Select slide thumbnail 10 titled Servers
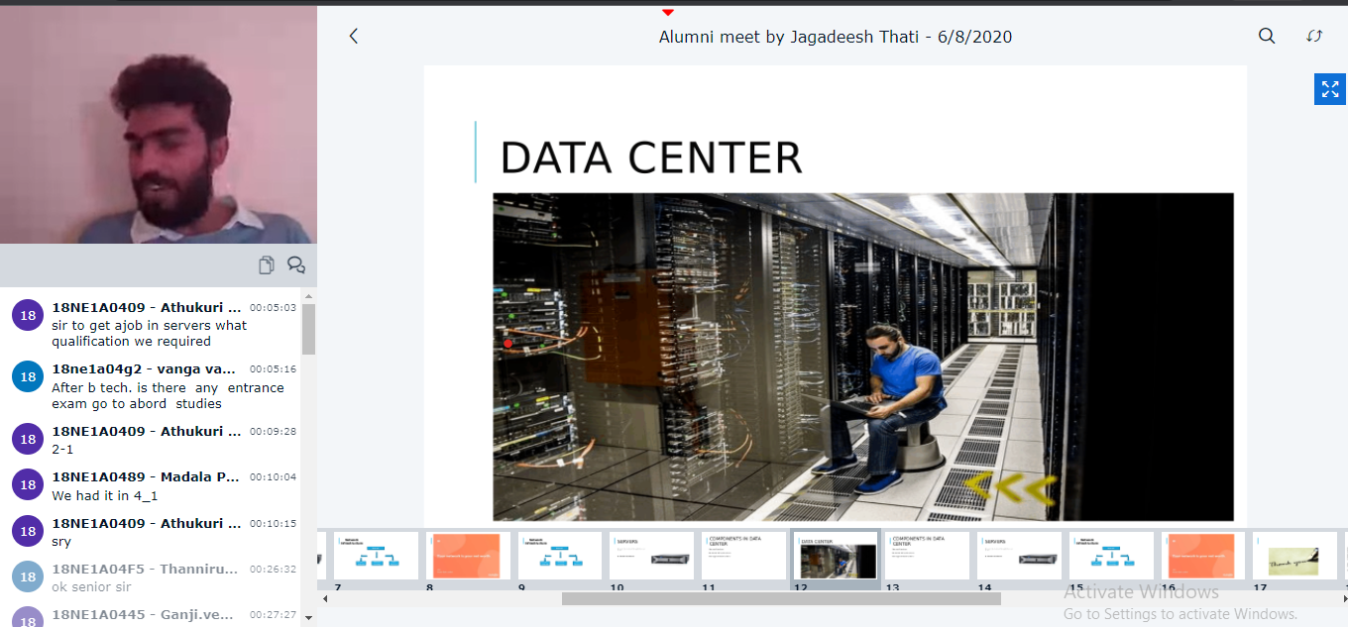The height and width of the screenshot is (627, 1348). click(651, 556)
